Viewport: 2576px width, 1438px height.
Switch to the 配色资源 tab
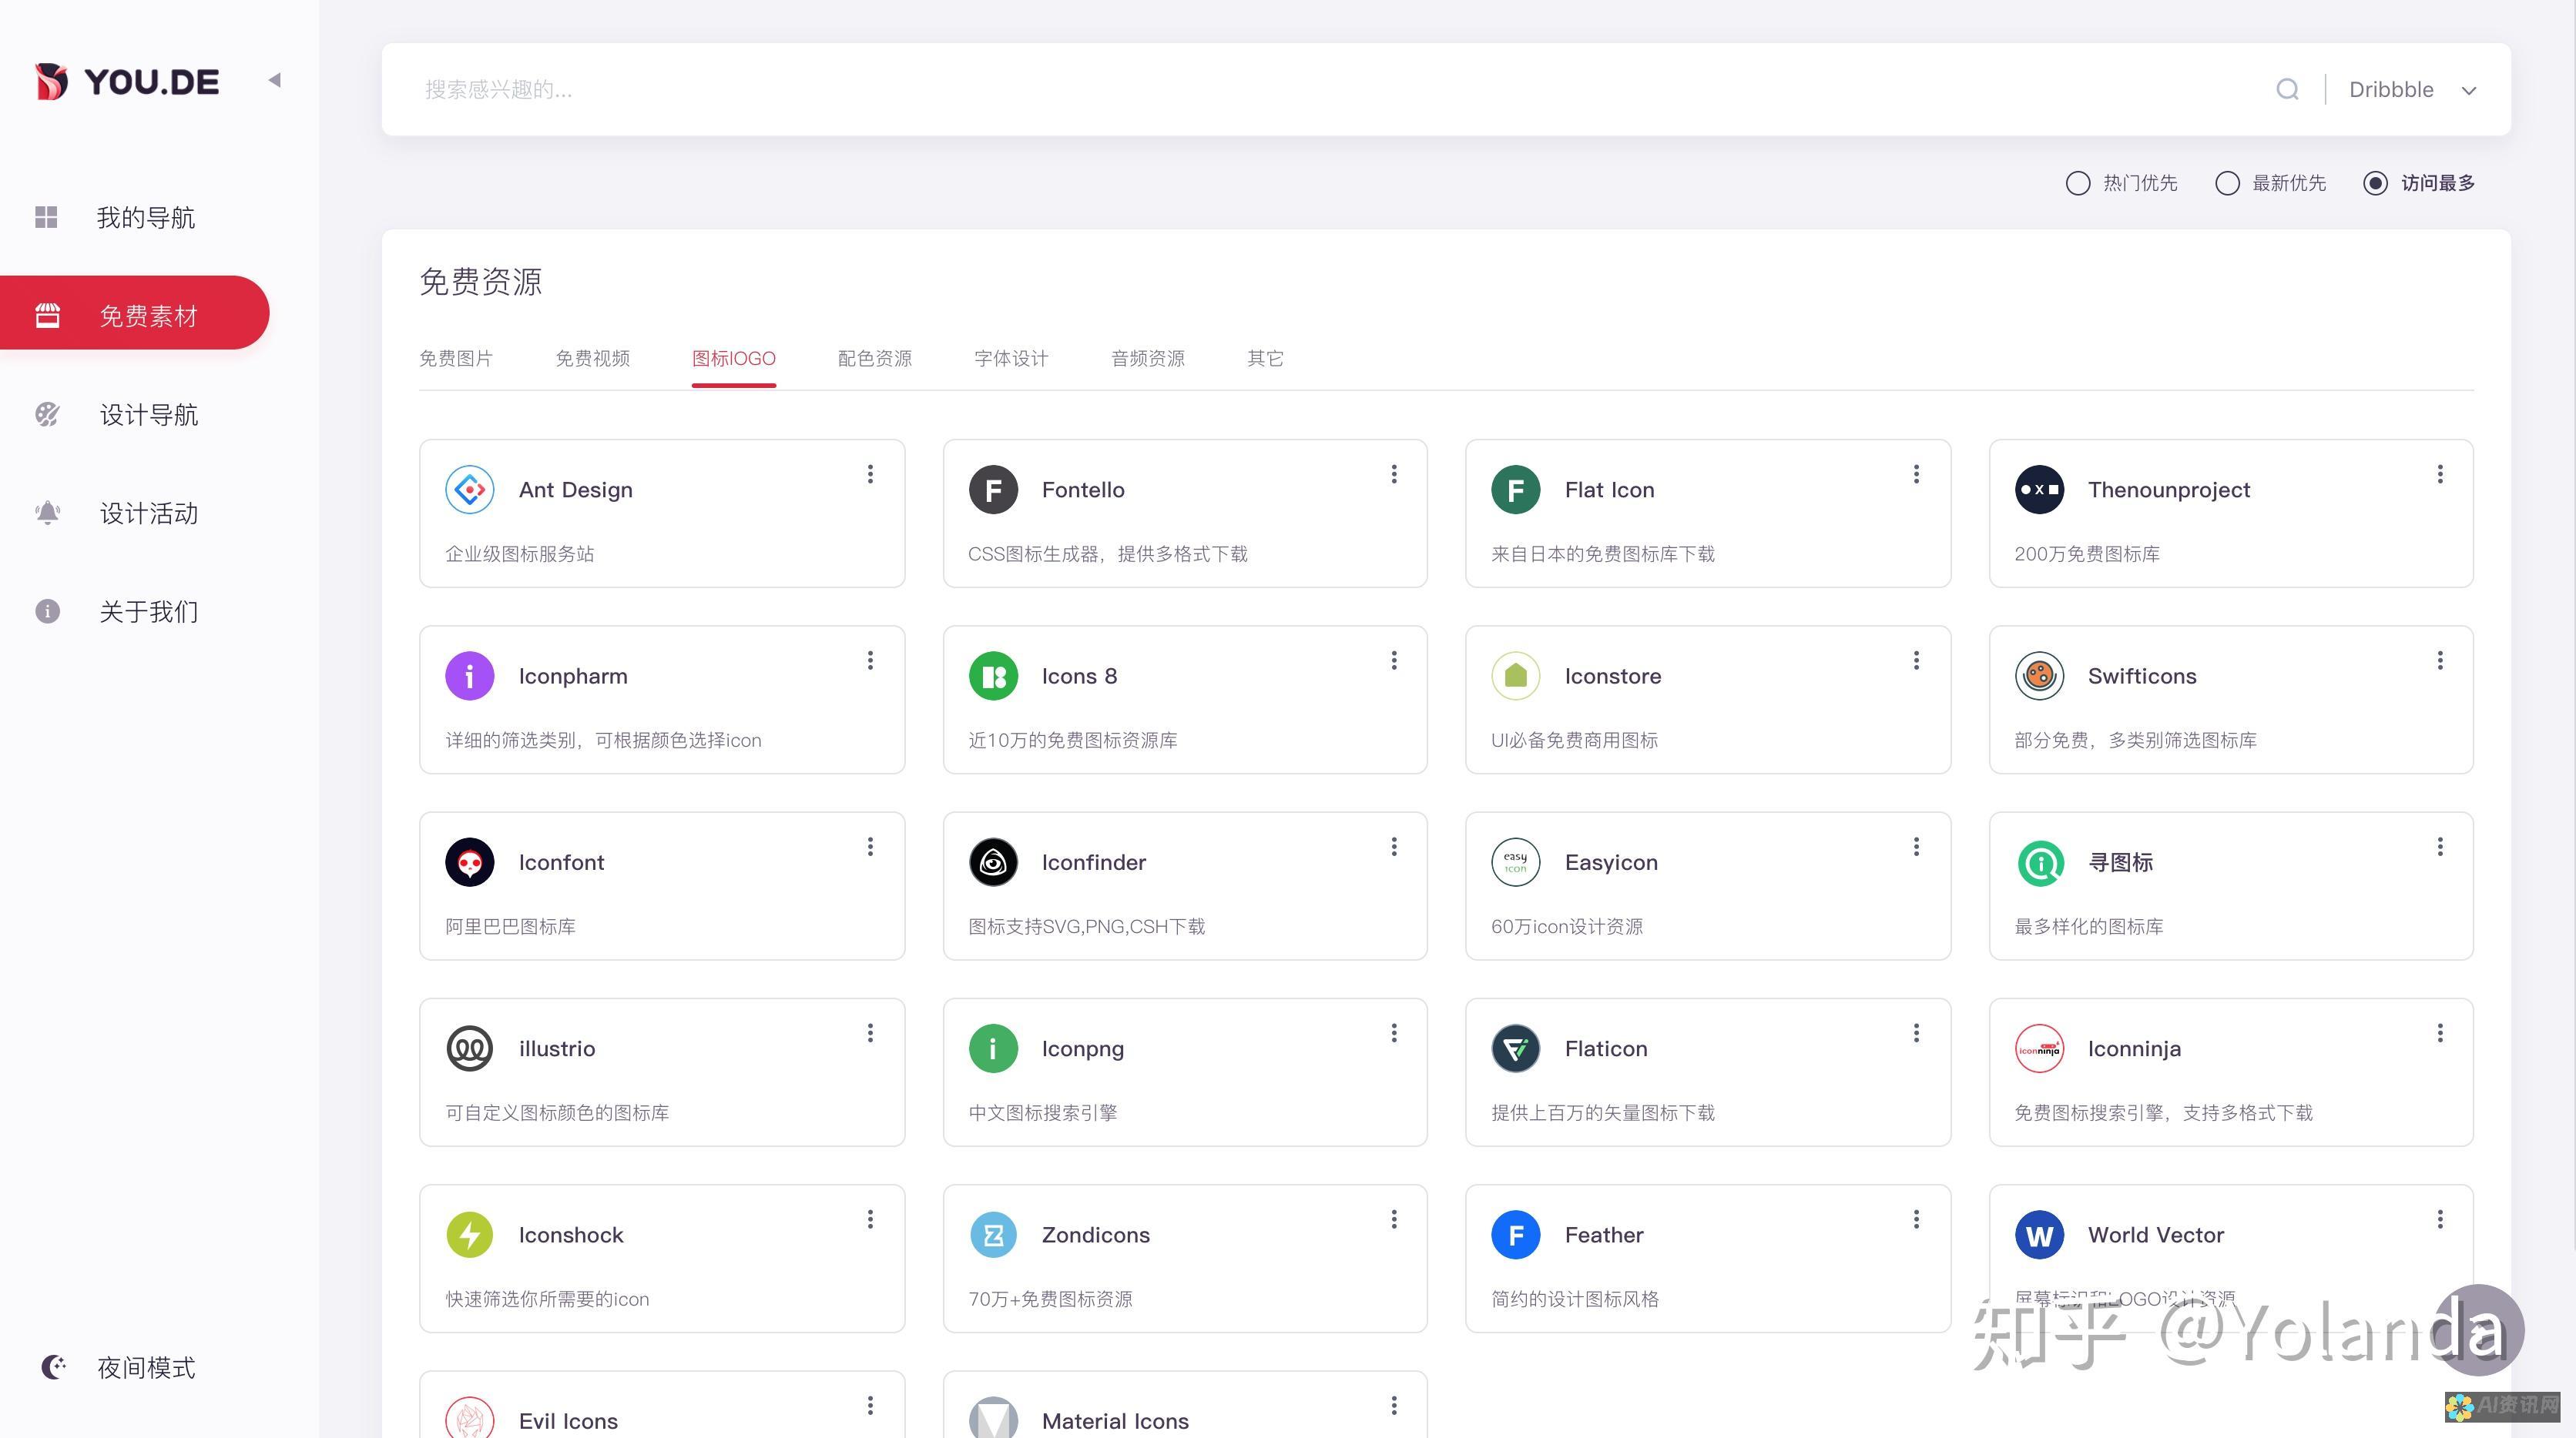875,358
